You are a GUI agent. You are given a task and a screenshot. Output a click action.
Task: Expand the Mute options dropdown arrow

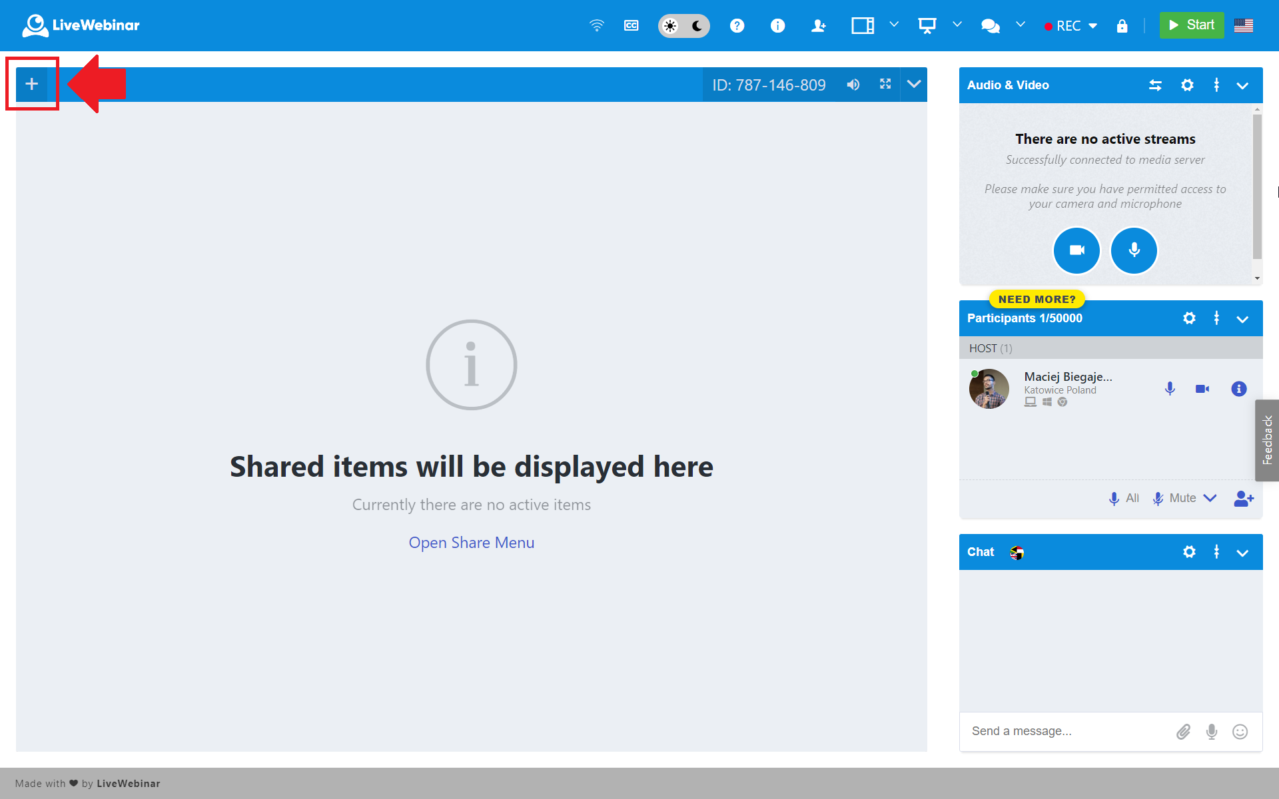1210,498
